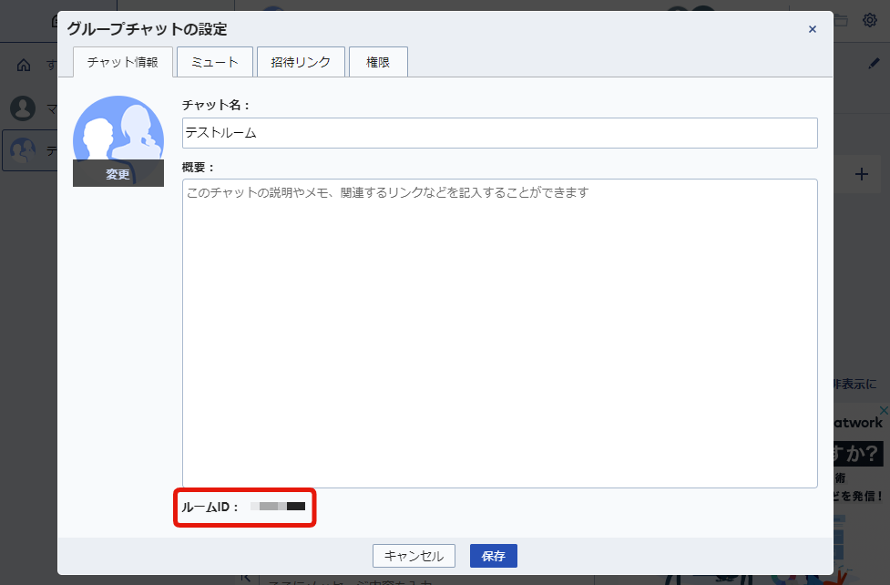Click the キャンセル button
890x585 pixels.
tap(414, 556)
